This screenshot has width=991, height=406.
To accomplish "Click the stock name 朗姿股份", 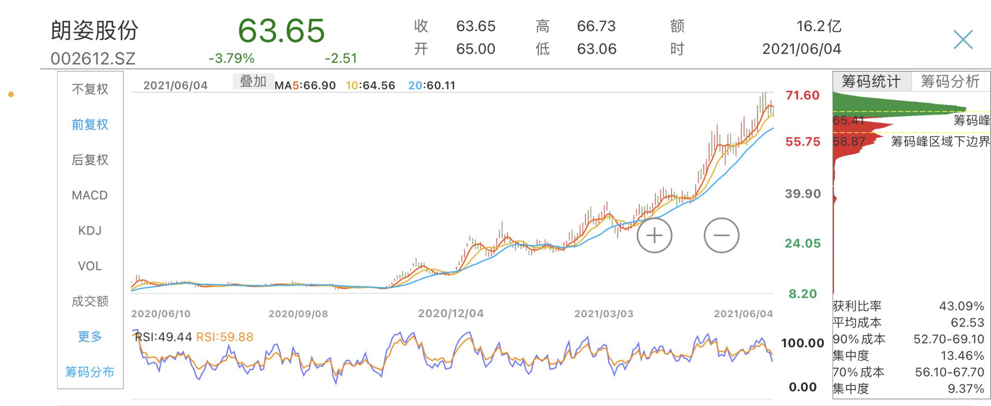I will coord(95,30).
